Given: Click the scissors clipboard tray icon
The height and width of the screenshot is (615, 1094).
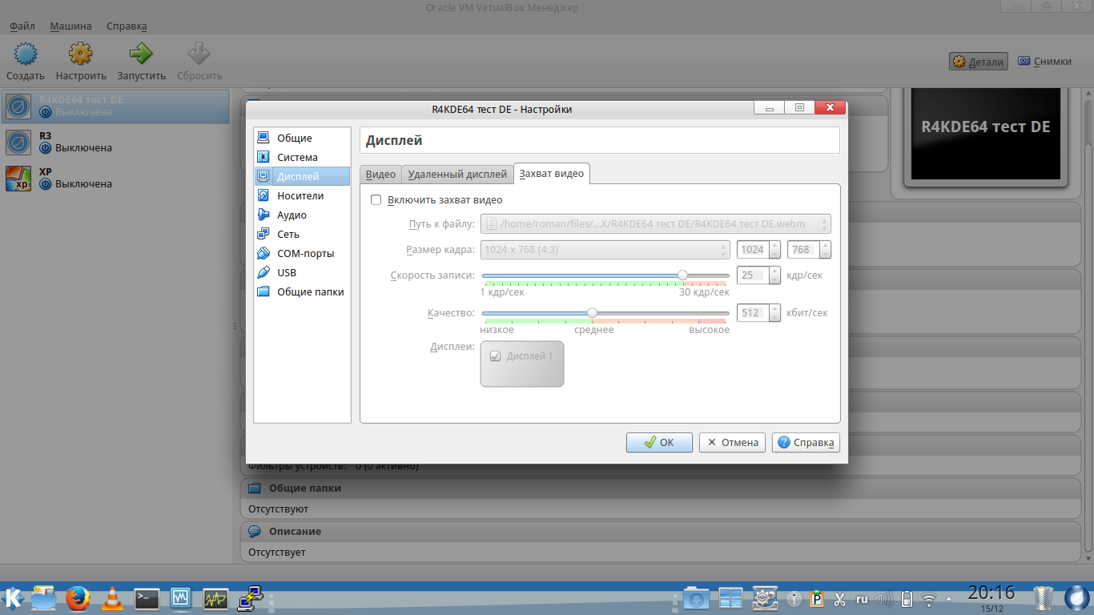Looking at the screenshot, I should point(840,598).
